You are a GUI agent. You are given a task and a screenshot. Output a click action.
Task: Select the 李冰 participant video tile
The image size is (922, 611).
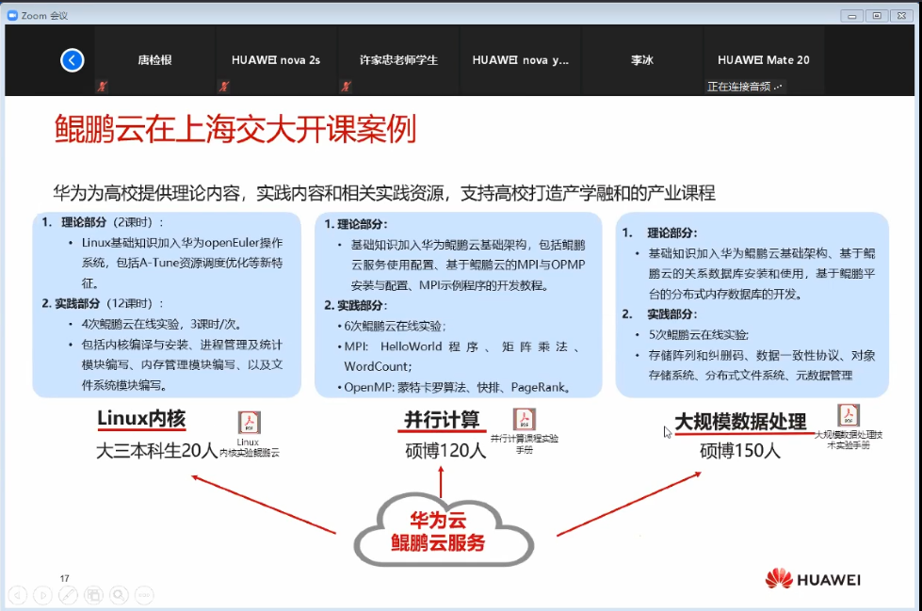pyautogui.click(x=641, y=60)
